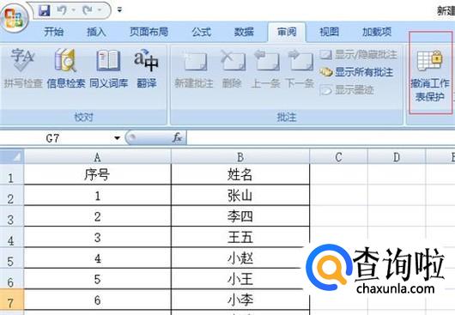Switch to the 公式 ribbon tab
The height and width of the screenshot is (315, 455).
pos(202,32)
